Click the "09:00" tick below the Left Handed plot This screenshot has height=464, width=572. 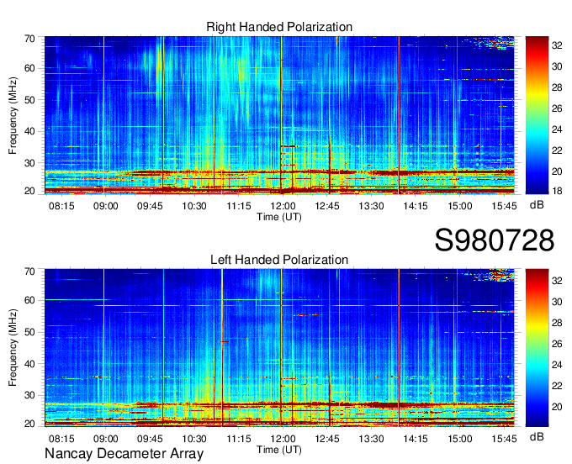105,439
